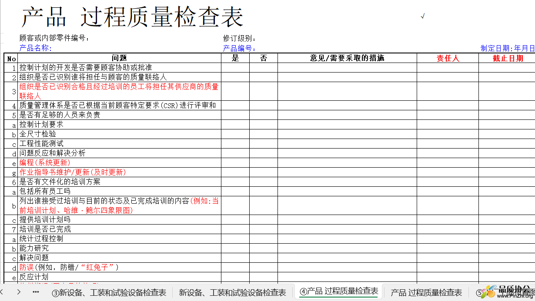Screen dimensions: 535x301
Task: Select the ④产品 过程质量检查表 sheet tab
Action: pos(339,291)
